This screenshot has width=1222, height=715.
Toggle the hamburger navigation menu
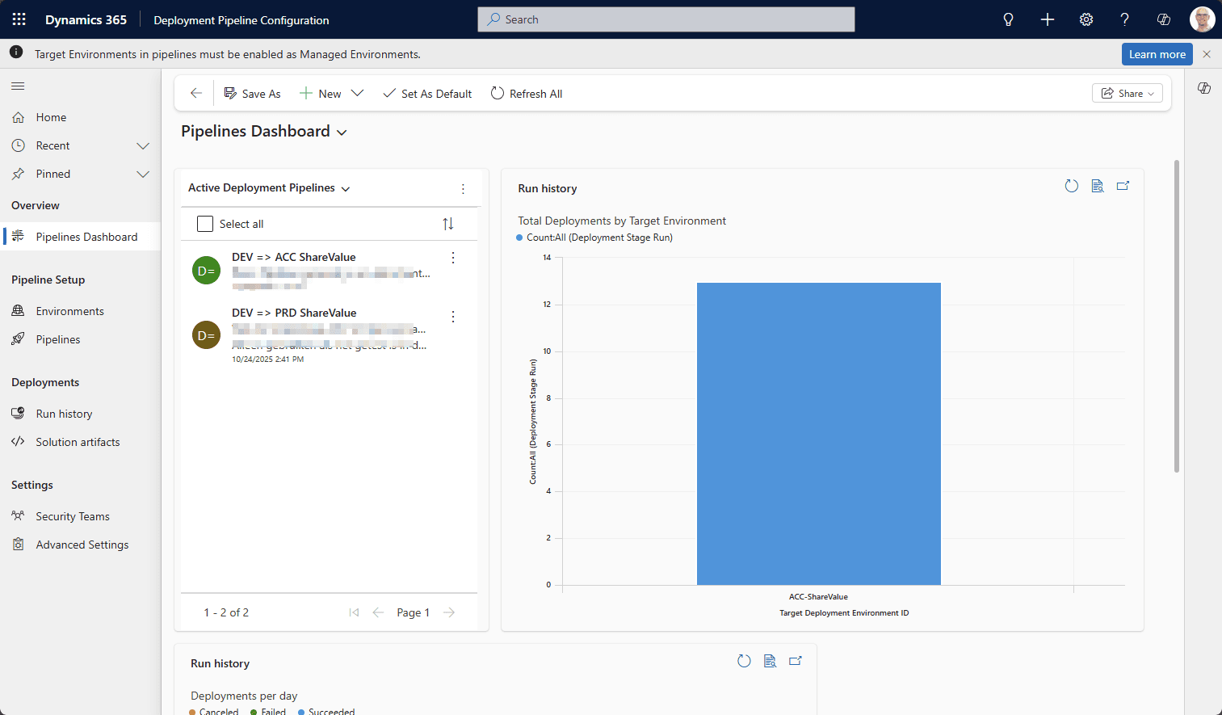point(18,86)
